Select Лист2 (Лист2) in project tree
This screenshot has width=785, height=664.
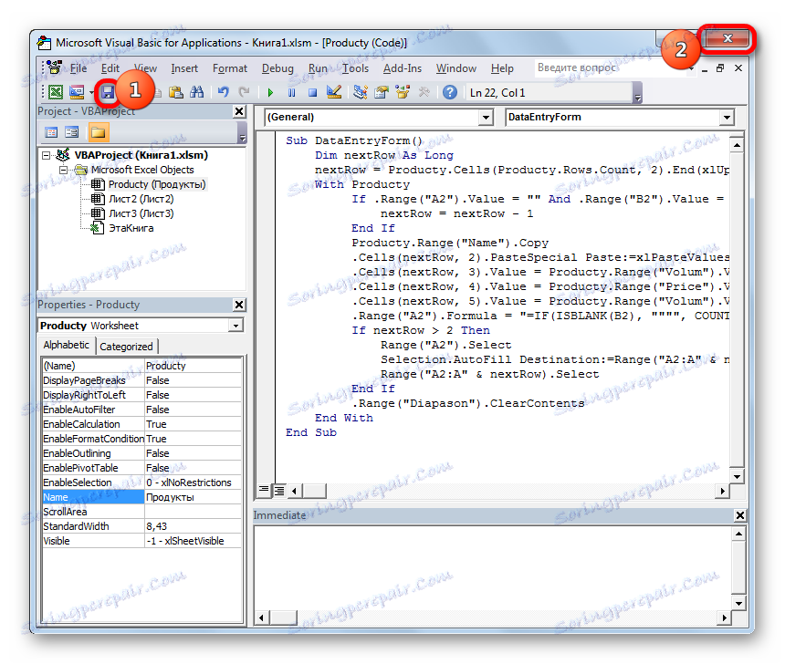pos(141,199)
